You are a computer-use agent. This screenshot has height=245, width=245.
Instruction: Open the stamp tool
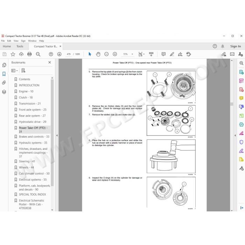189,54
